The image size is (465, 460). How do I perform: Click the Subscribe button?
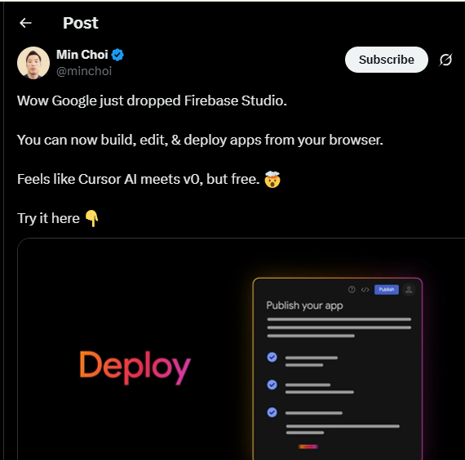387,60
